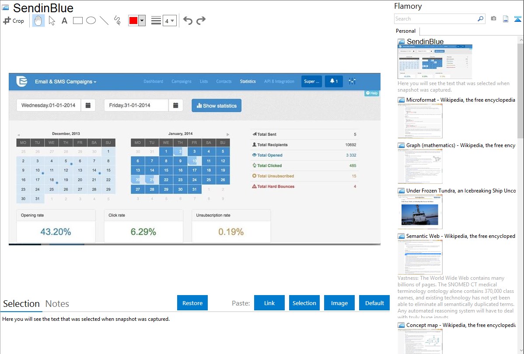Click the 43.20% opening rate value

56,232
